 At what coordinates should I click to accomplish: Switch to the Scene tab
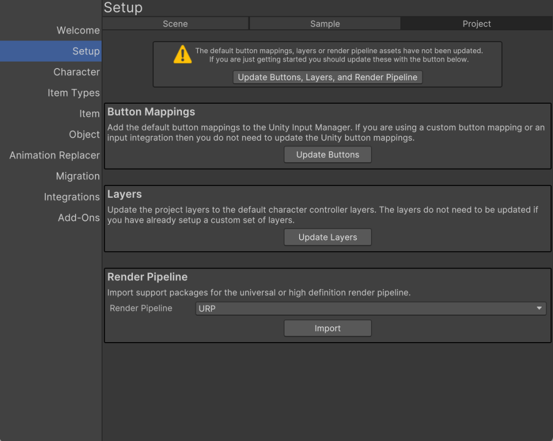pyautogui.click(x=175, y=24)
